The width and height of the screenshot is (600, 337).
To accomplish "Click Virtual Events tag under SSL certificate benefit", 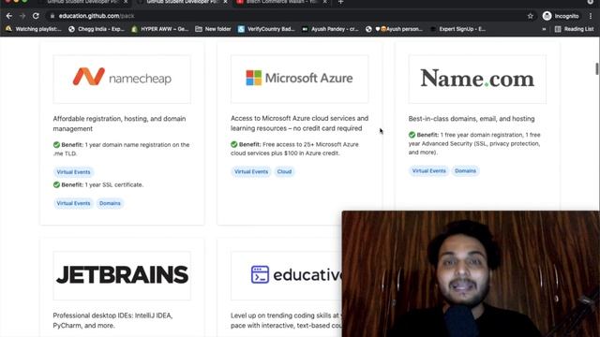I will click(x=73, y=203).
